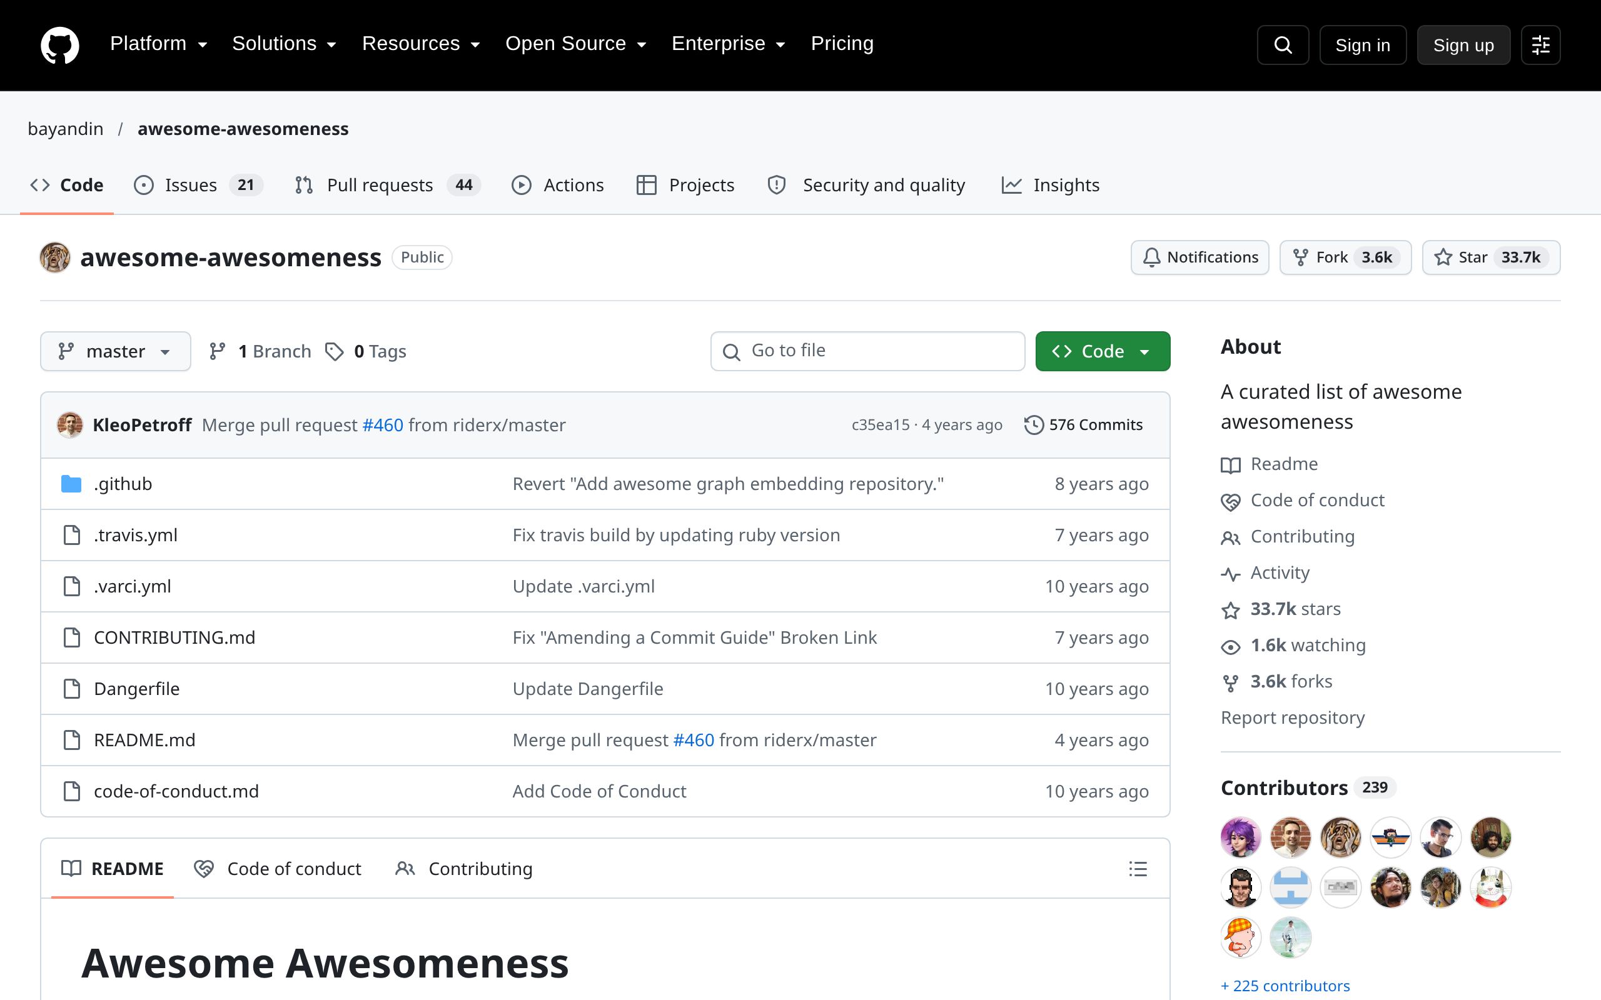Open the + 225 contributors link
Image resolution: width=1601 pixels, height=1000 pixels.
[x=1285, y=986]
